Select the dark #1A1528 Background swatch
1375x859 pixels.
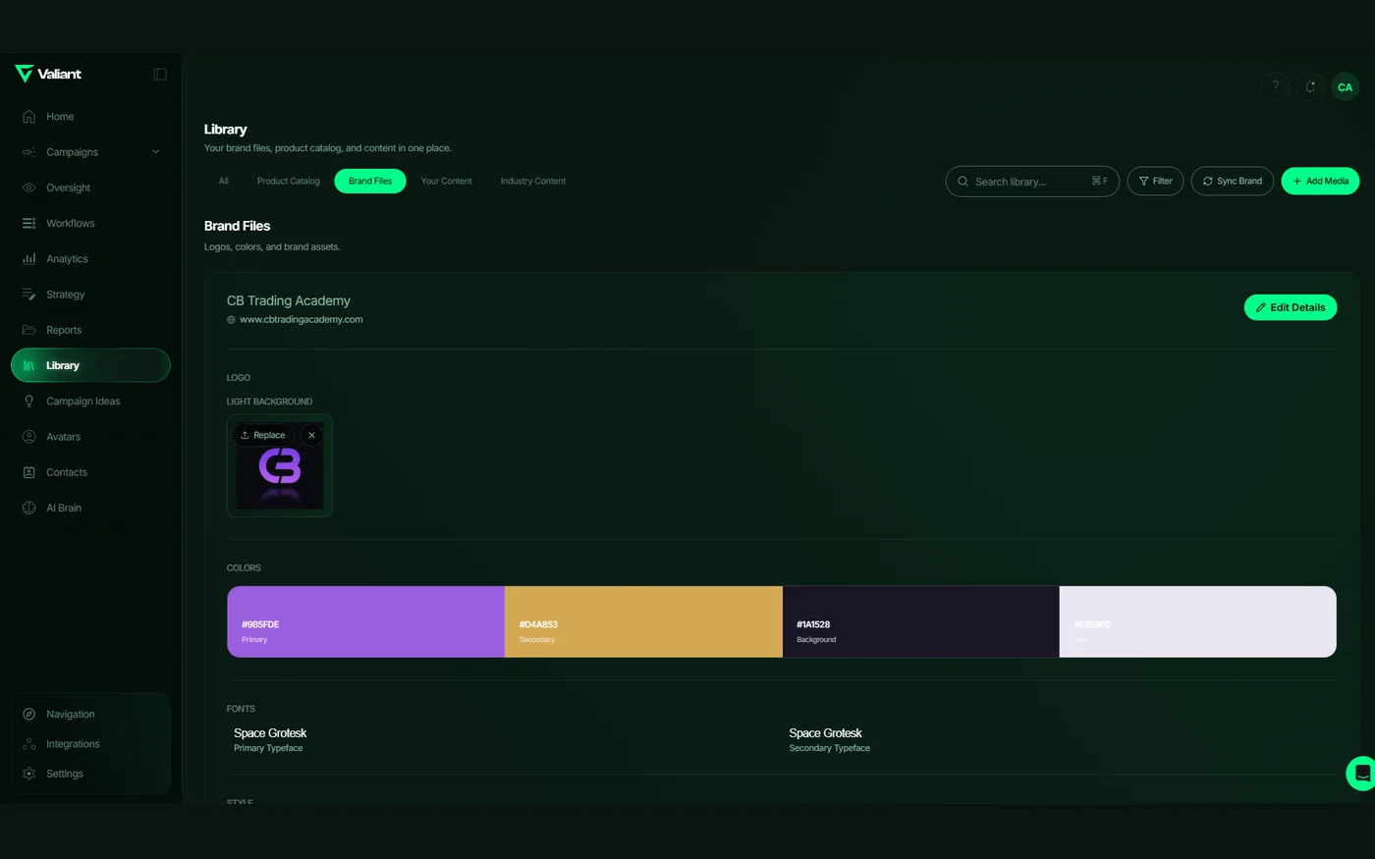(921, 621)
